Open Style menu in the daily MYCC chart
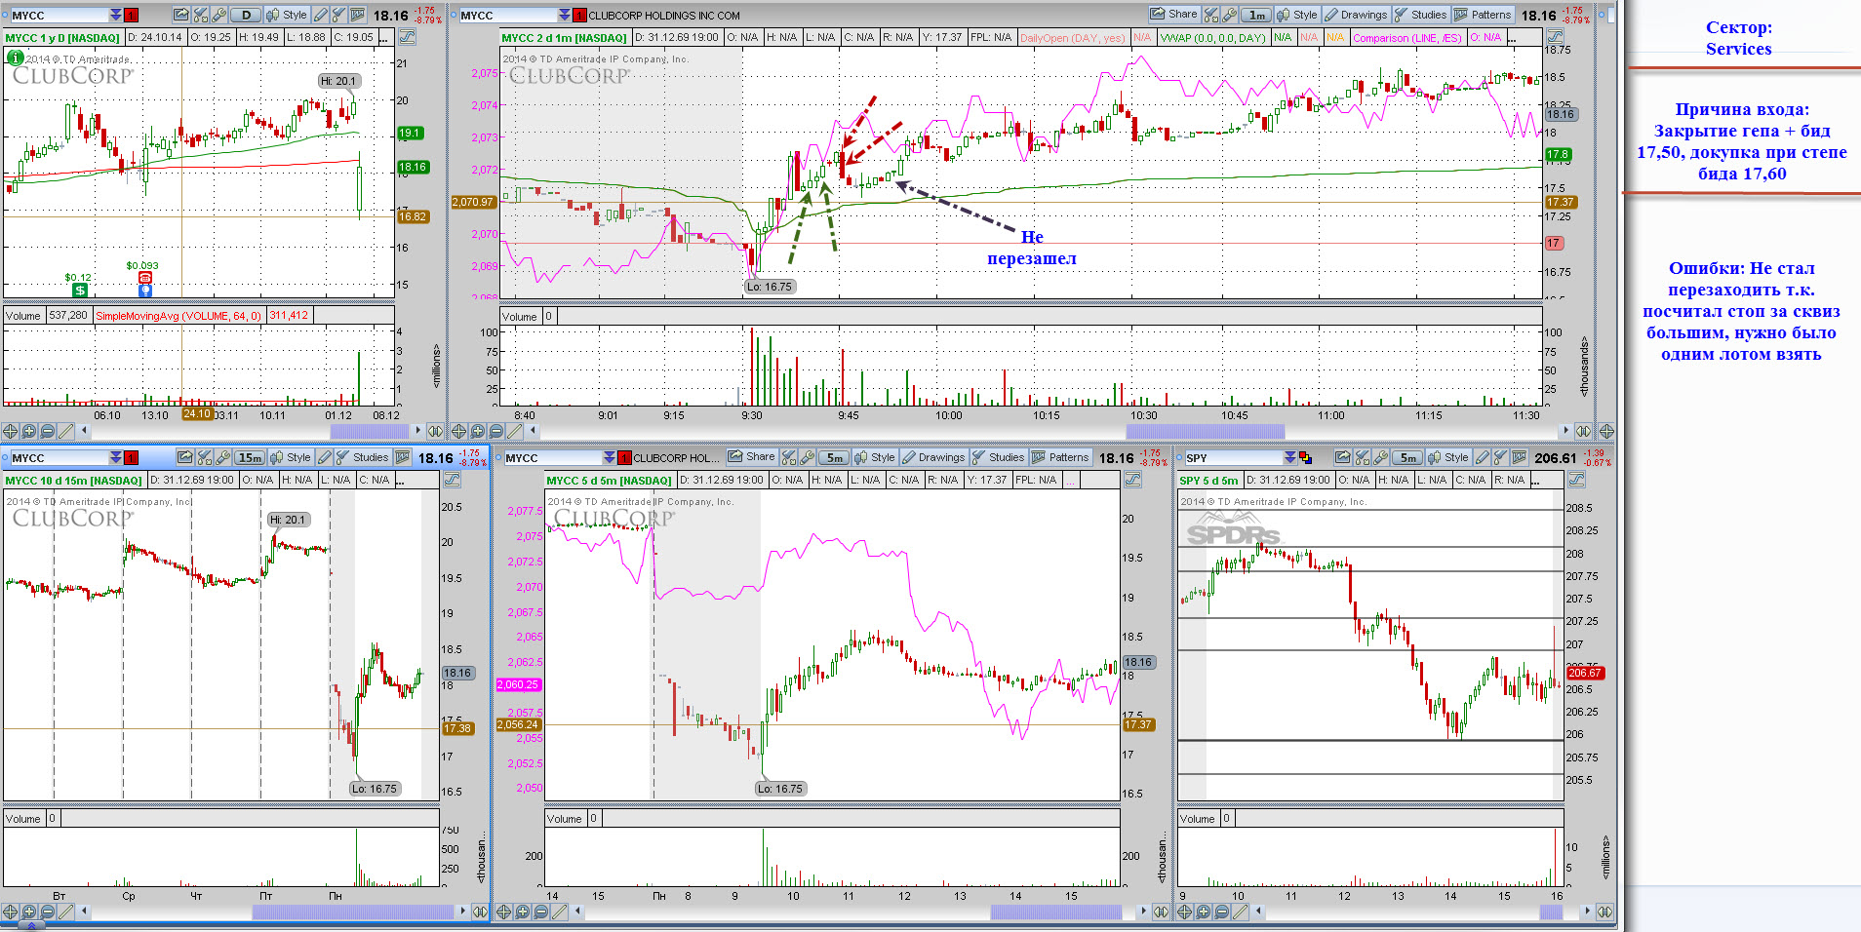This screenshot has width=1861, height=932. (x=287, y=15)
